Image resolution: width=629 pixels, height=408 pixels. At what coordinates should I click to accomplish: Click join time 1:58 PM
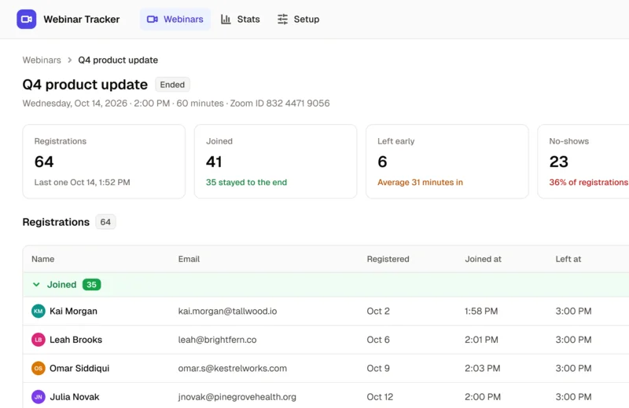[481, 311]
